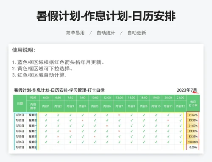Image resolution: width=212 pixels, height=162 pixels.
Task: Click the red cross in 7月5日 row under 10:00
Action: pyautogui.click(x=95, y=137)
